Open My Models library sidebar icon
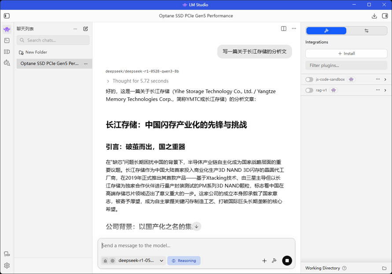392x274 pixels. [7, 52]
